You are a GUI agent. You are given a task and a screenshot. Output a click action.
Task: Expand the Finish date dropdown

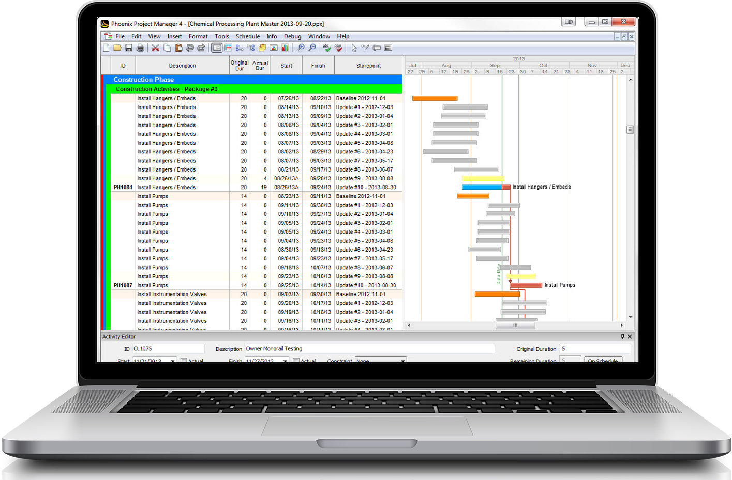tap(285, 361)
